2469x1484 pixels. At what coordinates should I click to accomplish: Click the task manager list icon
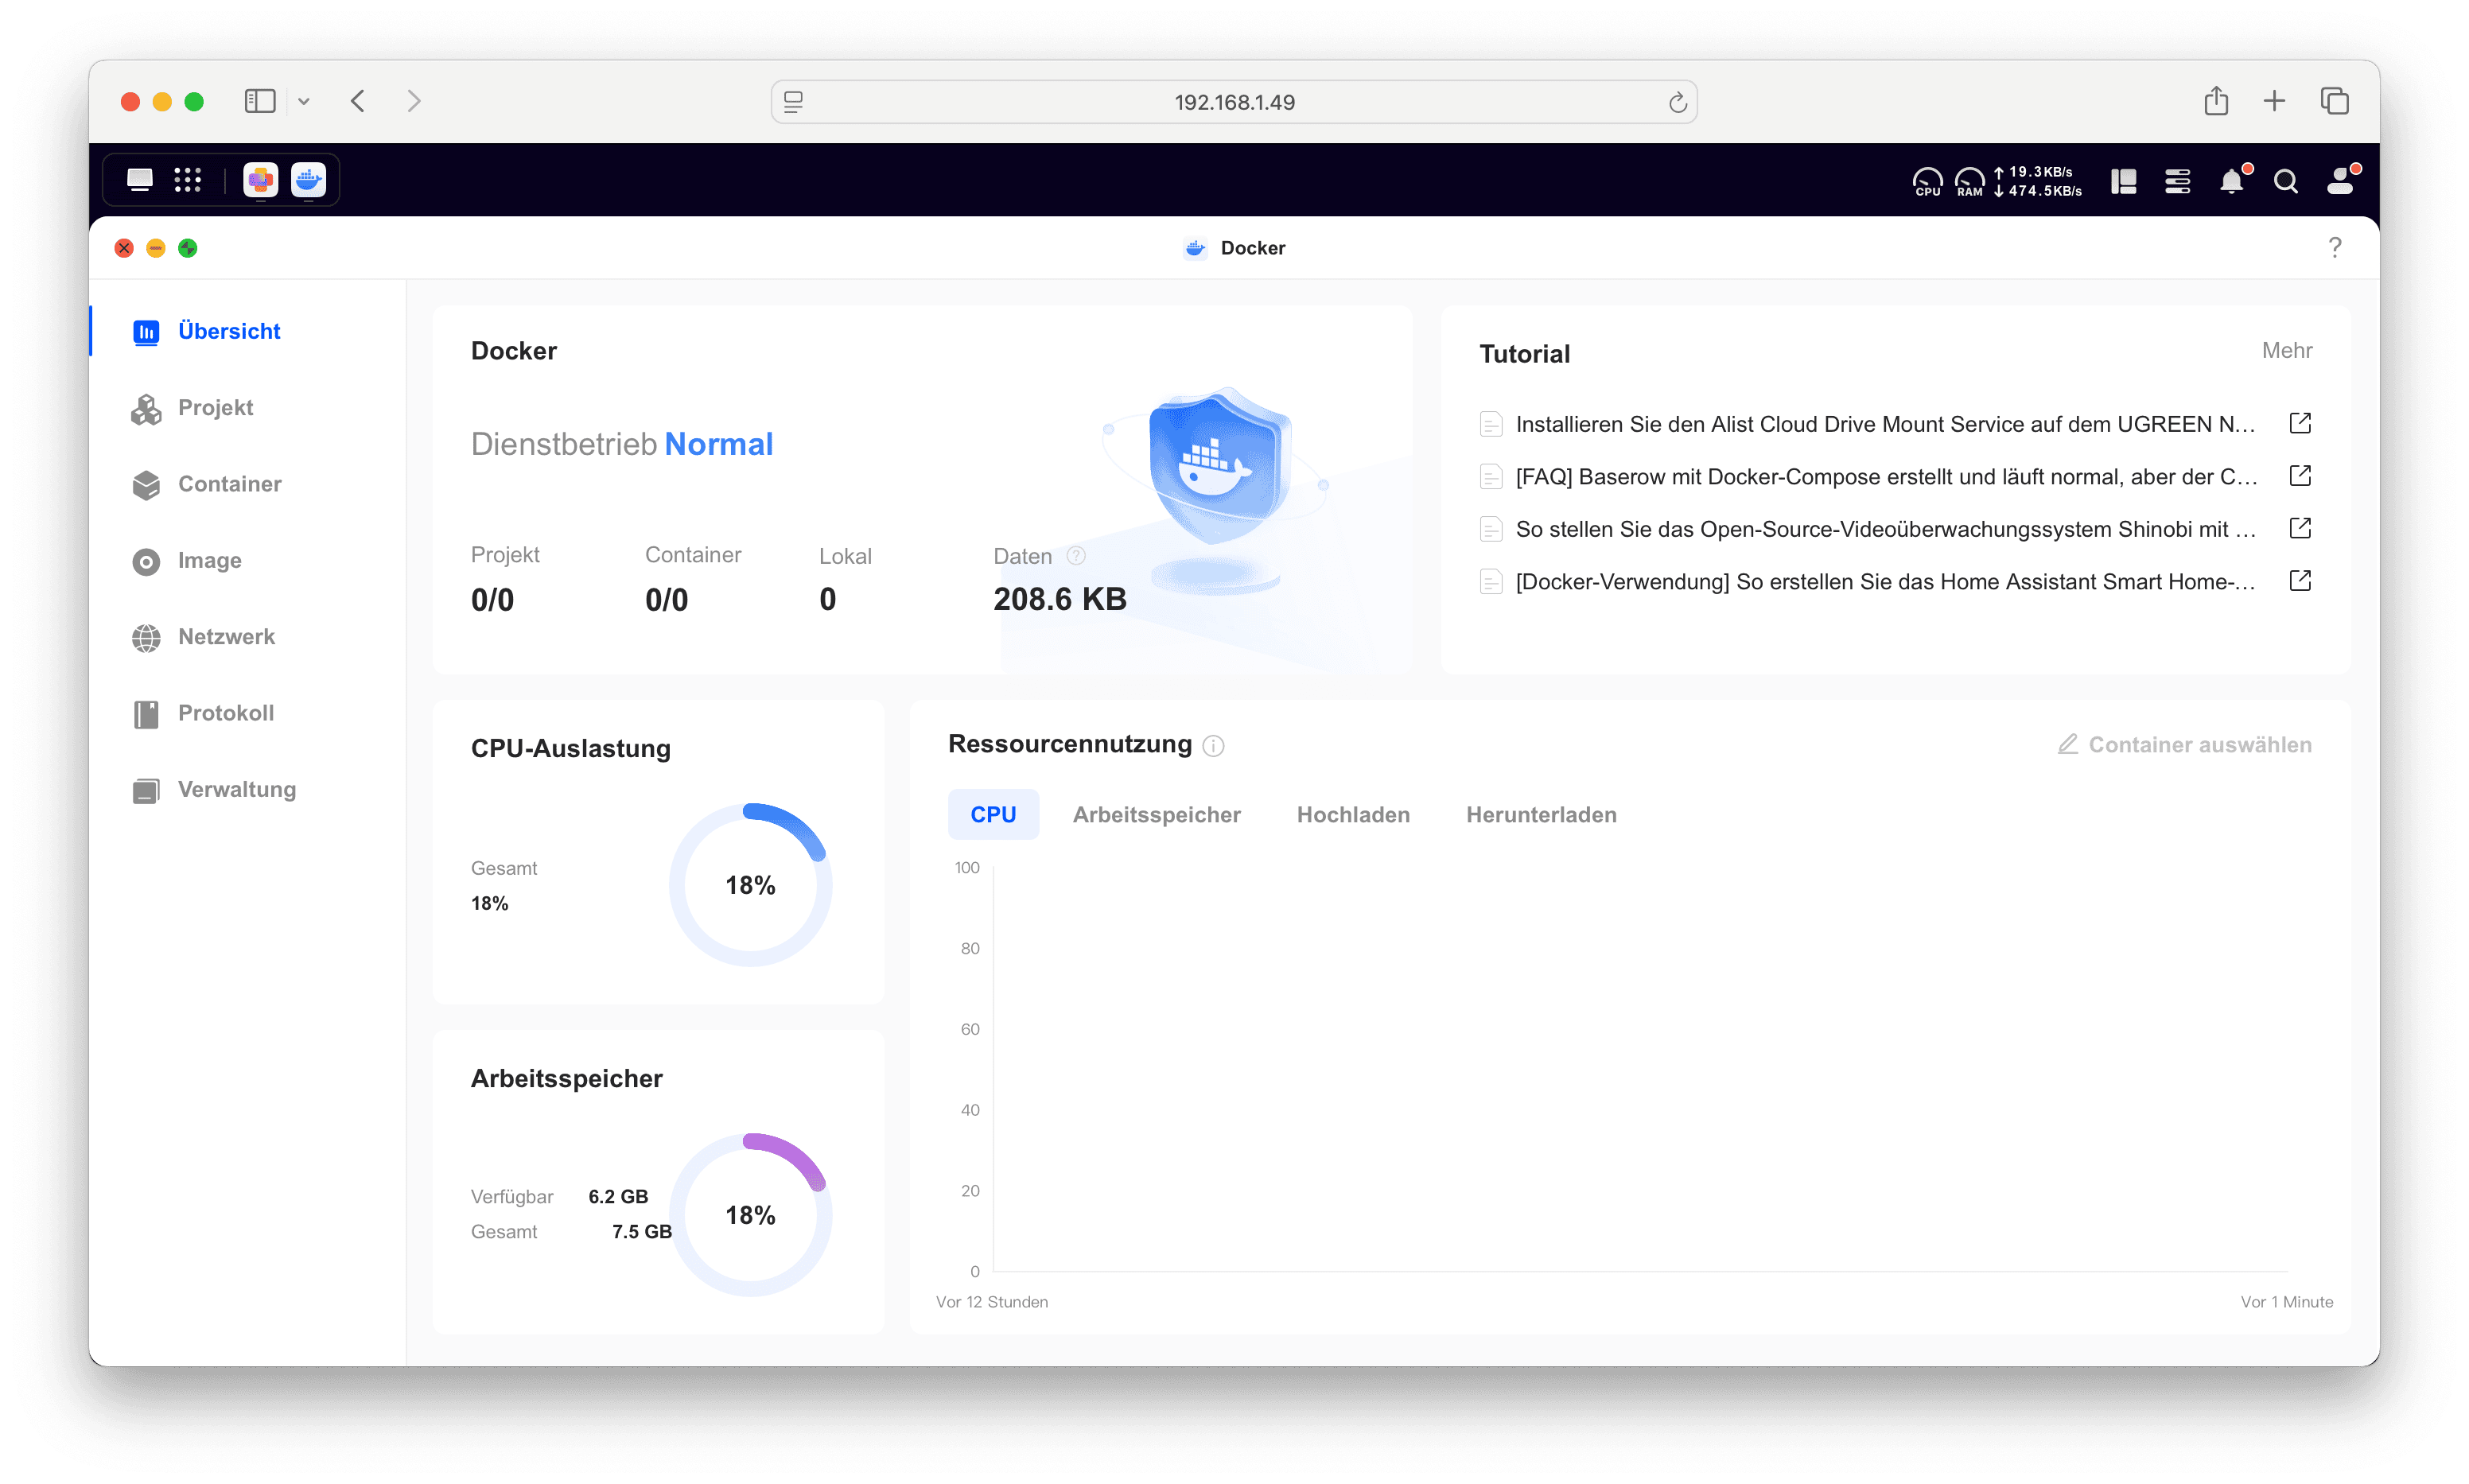(2177, 181)
